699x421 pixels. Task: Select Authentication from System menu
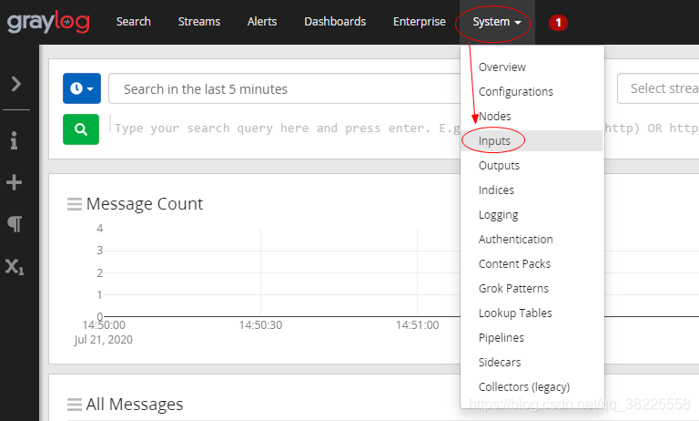(x=532, y=240)
